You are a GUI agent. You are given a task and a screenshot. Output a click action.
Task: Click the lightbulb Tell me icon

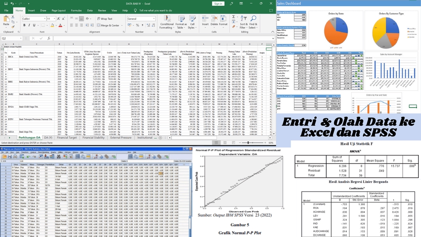[x=135, y=11]
